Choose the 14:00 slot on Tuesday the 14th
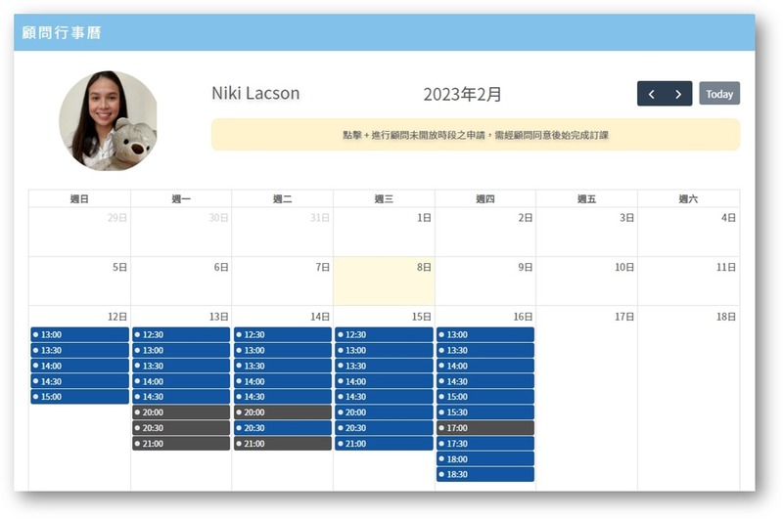This screenshot has height=519, width=783. point(282,381)
